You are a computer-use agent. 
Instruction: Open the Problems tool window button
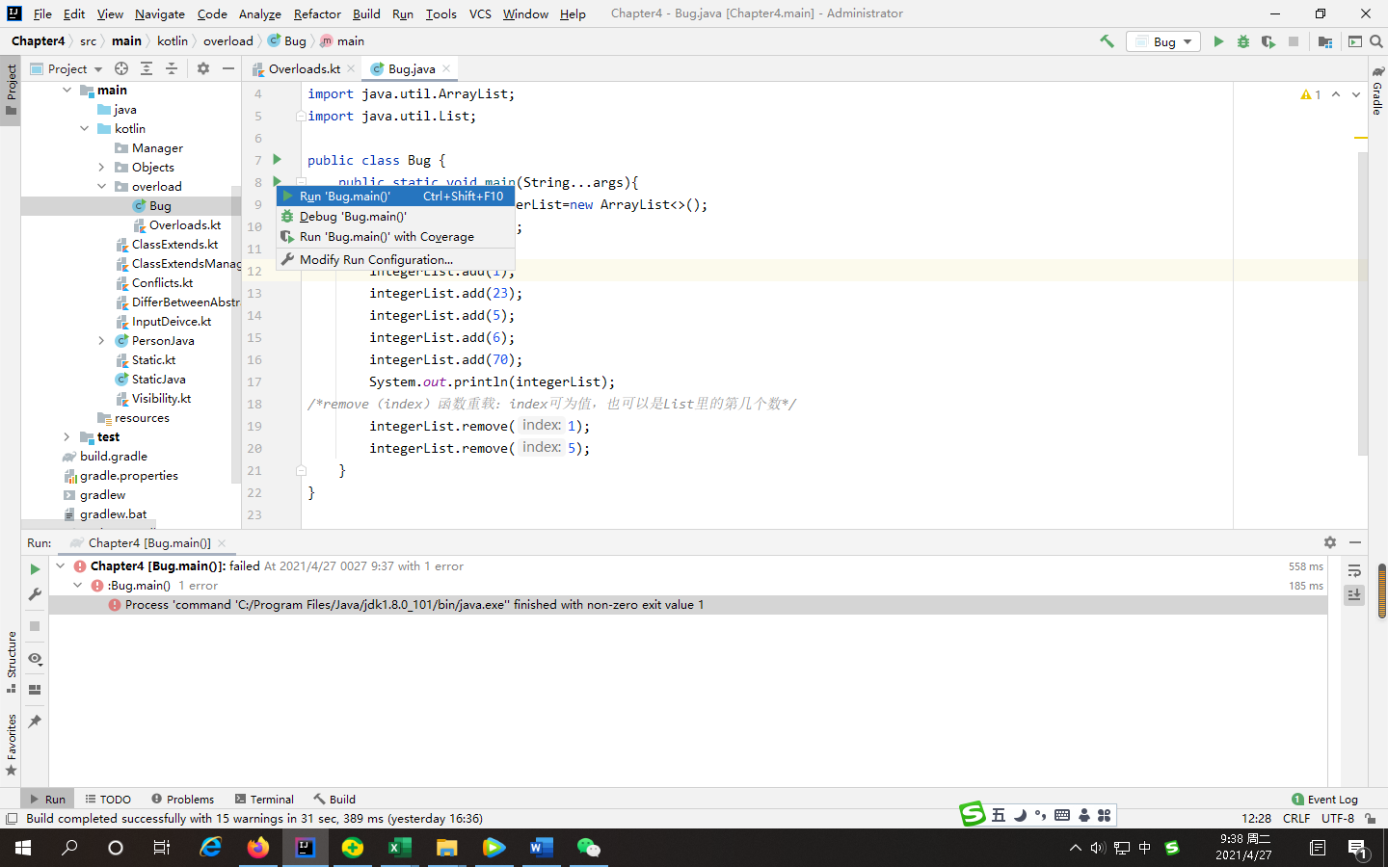pyautogui.click(x=183, y=800)
